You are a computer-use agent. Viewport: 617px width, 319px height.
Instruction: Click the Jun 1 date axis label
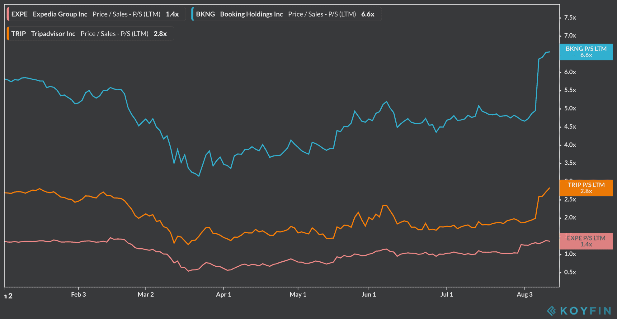[369, 294]
